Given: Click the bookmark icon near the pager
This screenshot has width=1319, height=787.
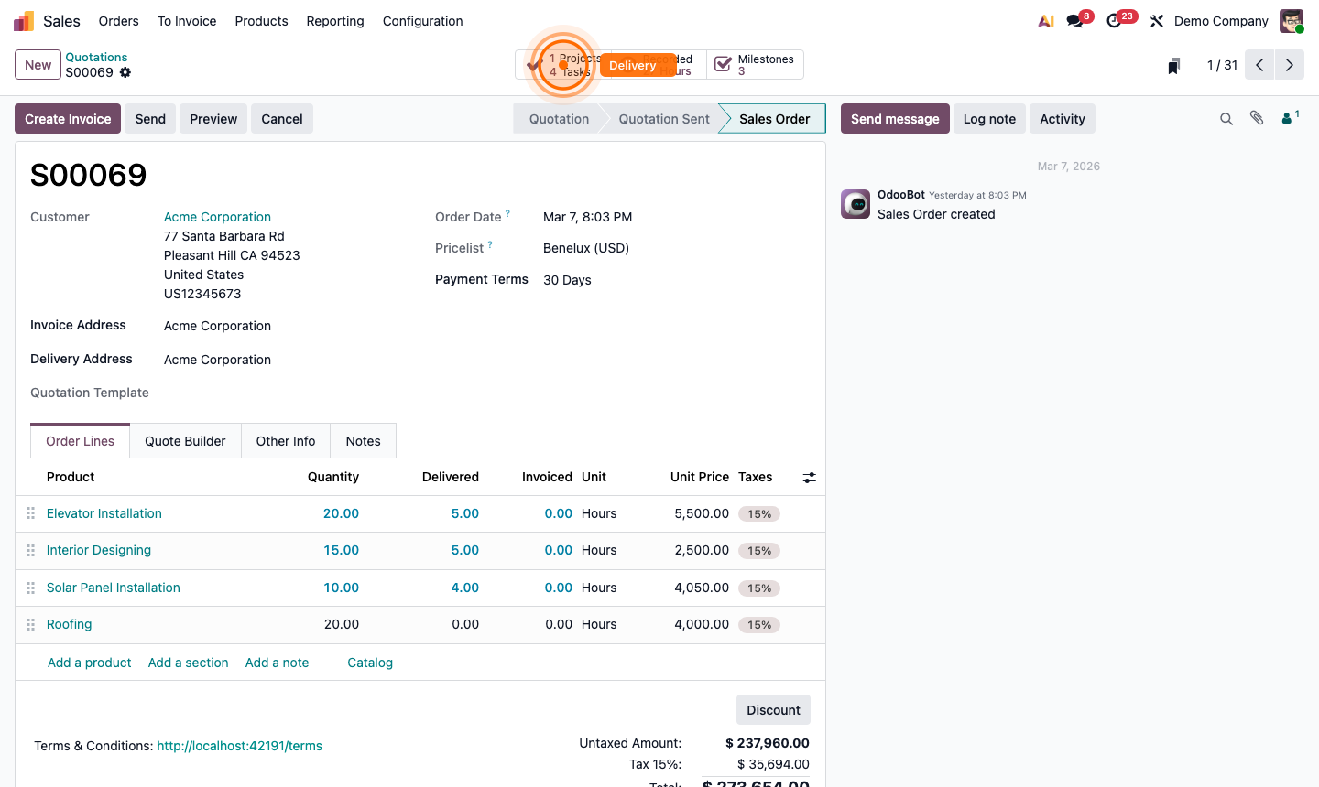Looking at the screenshot, I should (x=1173, y=65).
